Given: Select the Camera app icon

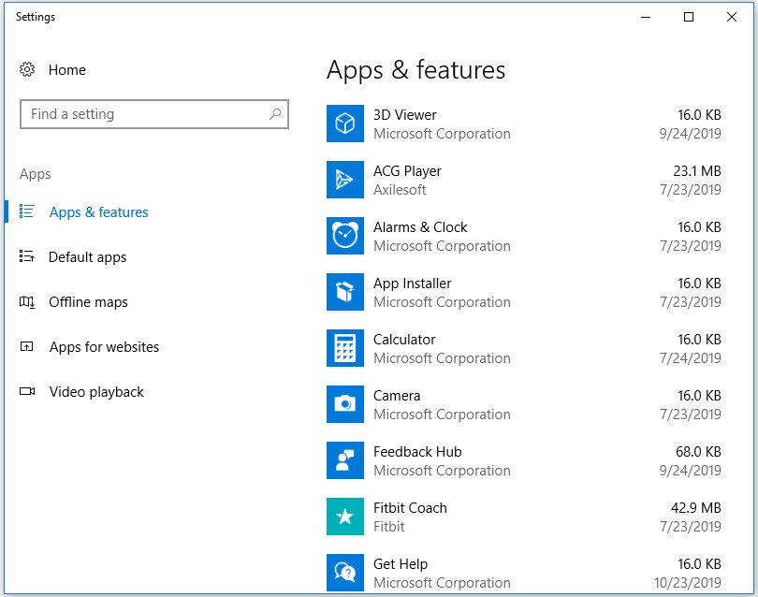Looking at the screenshot, I should (345, 403).
